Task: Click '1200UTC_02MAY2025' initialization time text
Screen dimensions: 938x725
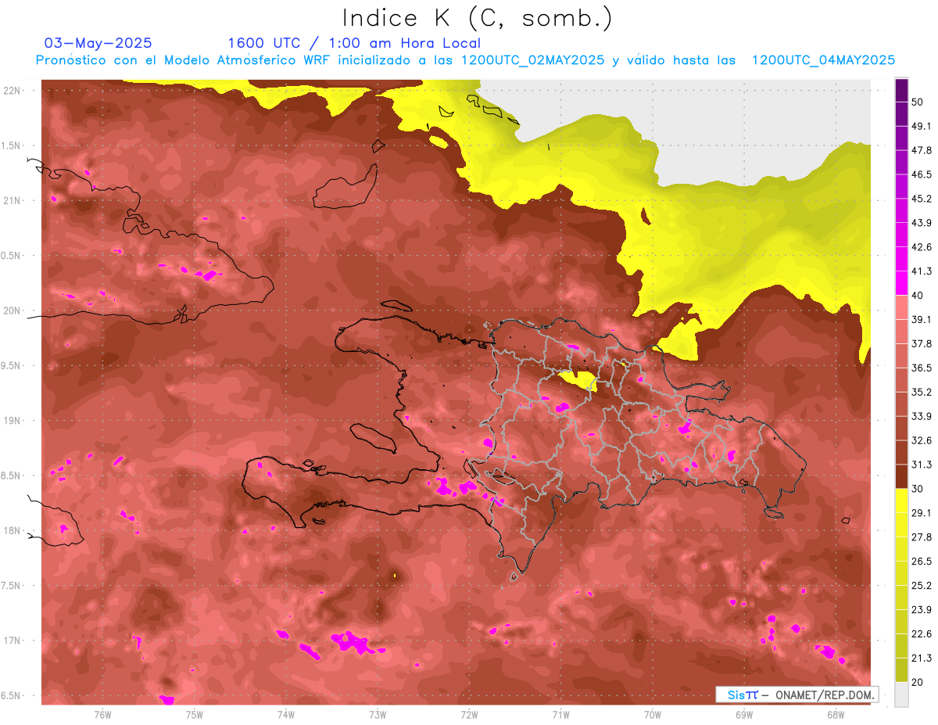Action: (532, 60)
